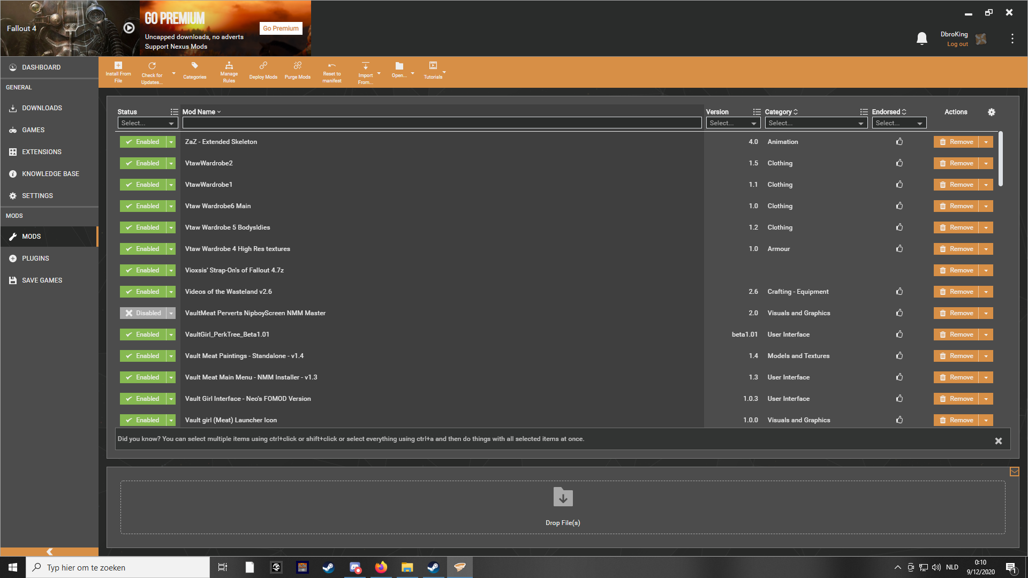The width and height of the screenshot is (1028, 578).
Task: Endorse ZaZ - Extended Skeleton mod
Action: coord(899,141)
